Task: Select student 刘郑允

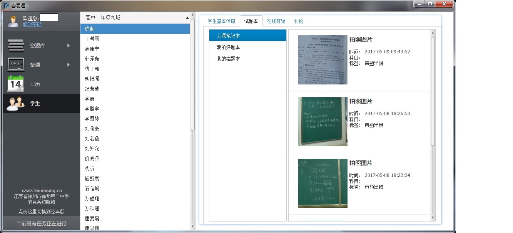Action: click(135, 149)
